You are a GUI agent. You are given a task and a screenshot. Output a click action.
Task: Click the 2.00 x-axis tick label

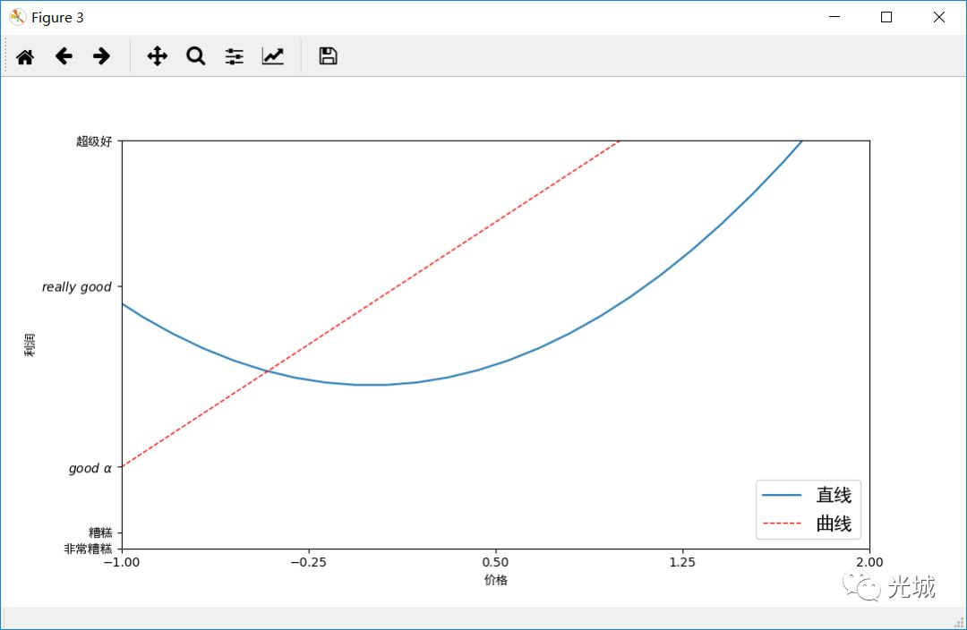[x=869, y=562]
